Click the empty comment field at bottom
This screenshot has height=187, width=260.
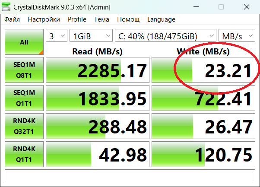tap(130, 176)
